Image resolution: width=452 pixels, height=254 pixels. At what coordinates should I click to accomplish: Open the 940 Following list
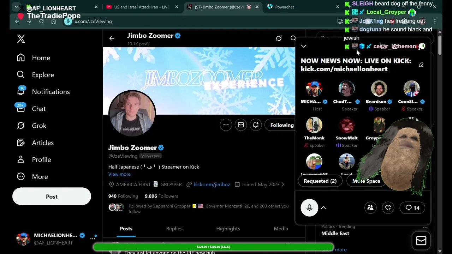tap(123, 196)
